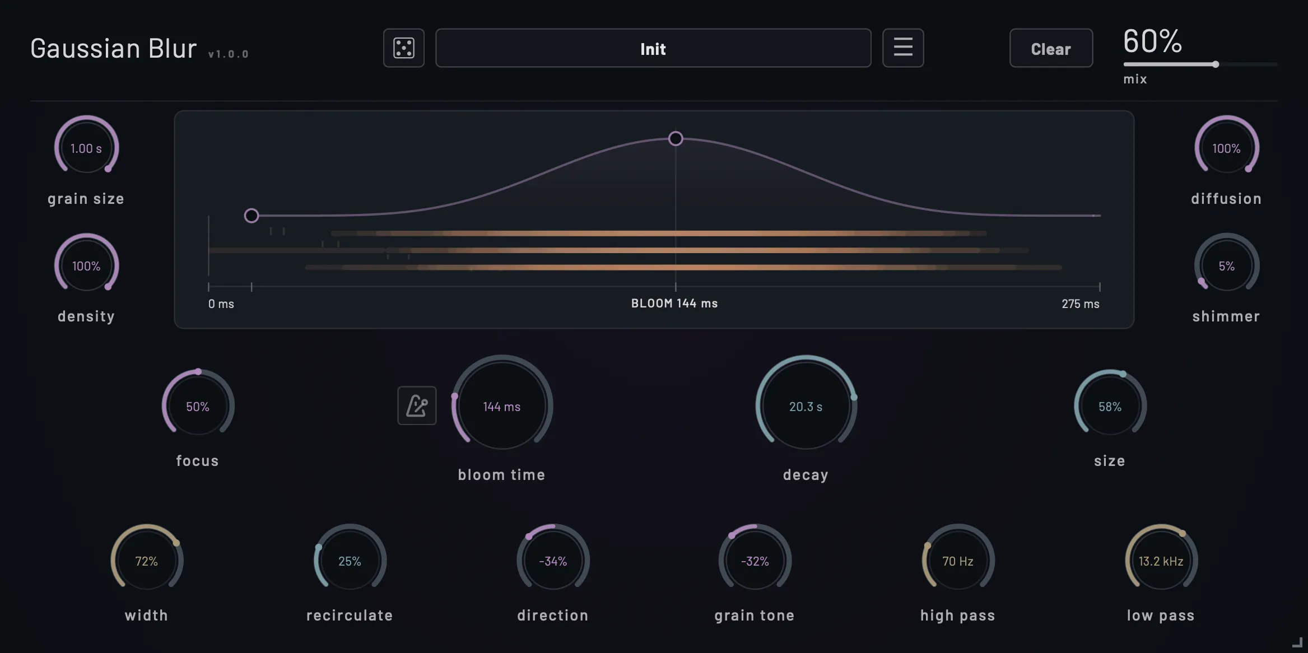
Task: Click the dice randomize preset icon
Action: [404, 48]
